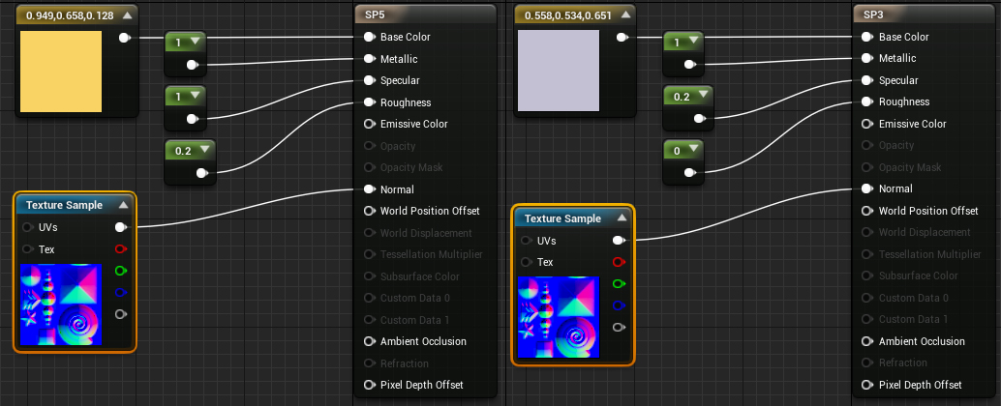
Task: Click blue channel output of SP3's Texture Sample
Action: coord(619,305)
